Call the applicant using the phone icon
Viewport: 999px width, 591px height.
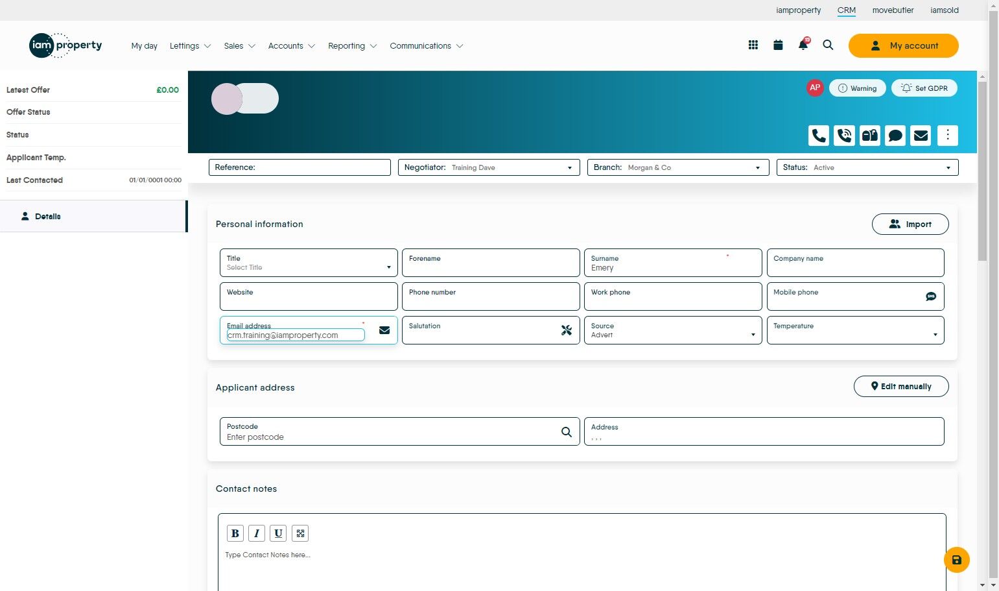click(818, 136)
